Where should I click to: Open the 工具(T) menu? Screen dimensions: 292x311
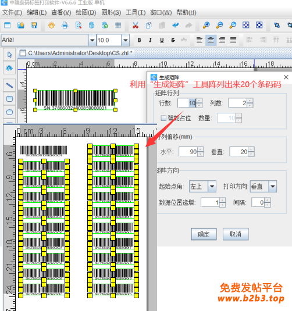coord(136,12)
